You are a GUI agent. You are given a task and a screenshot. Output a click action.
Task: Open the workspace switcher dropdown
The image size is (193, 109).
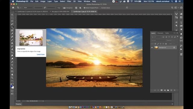pyautogui.click(x=176, y=8)
